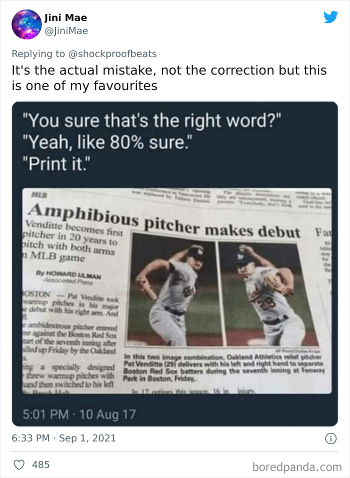Click the heart outline below the tweet
The height and width of the screenshot is (478, 350).
[x=18, y=464]
